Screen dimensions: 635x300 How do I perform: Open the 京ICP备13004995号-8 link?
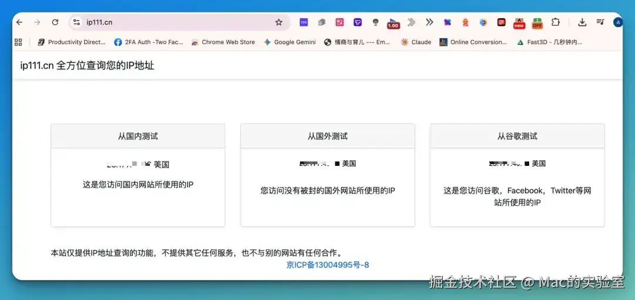point(327,265)
